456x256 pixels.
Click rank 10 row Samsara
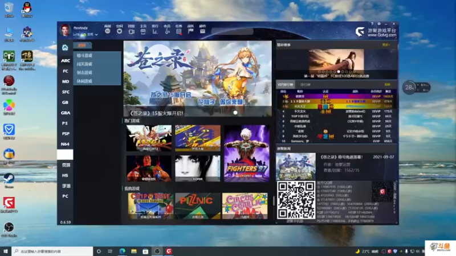pos(337,141)
